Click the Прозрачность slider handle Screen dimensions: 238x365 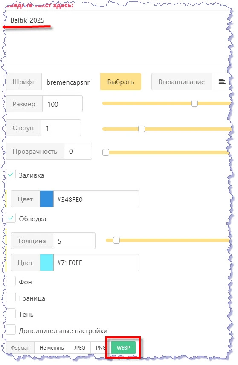pos(106,152)
